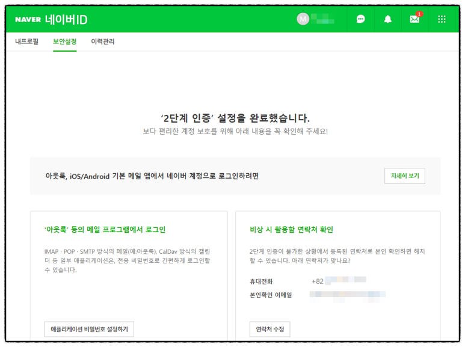The width and height of the screenshot is (465, 347).
Task: Open the chat talk bubble icon
Action: click(x=360, y=20)
